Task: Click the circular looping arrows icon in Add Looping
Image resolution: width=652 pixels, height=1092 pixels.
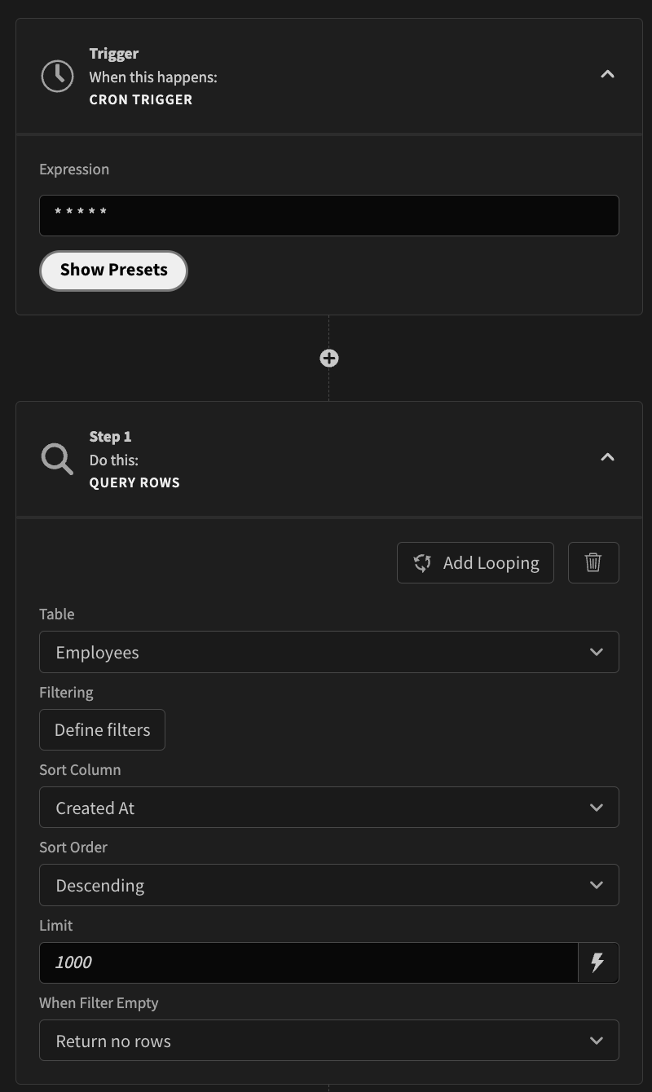Action: (422, 562)
